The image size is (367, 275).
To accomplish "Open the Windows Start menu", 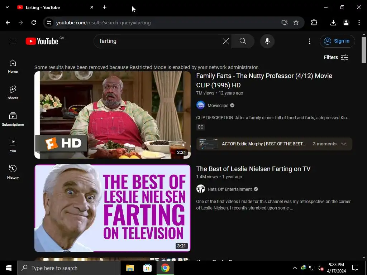I will [9, 268].
